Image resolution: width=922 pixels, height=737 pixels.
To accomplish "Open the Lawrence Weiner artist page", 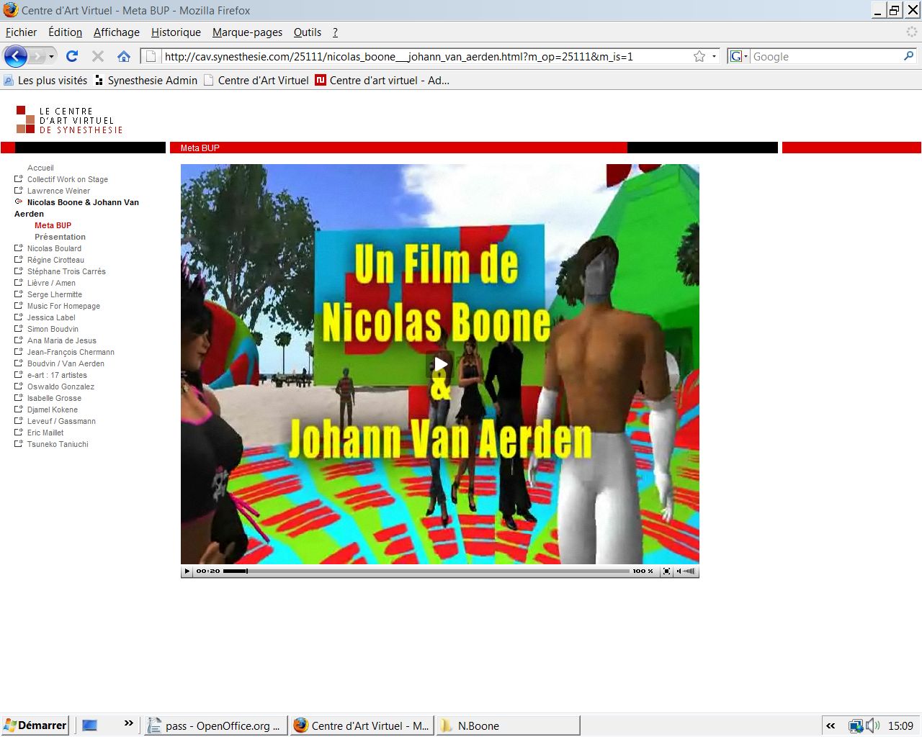I will [x=58, y=191].
